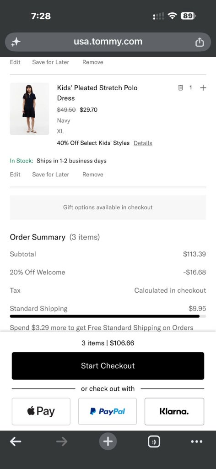Check out with PayPal

pos(108,411)
